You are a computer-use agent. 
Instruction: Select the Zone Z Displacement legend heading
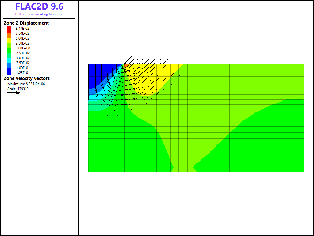[x=26, y=23]
